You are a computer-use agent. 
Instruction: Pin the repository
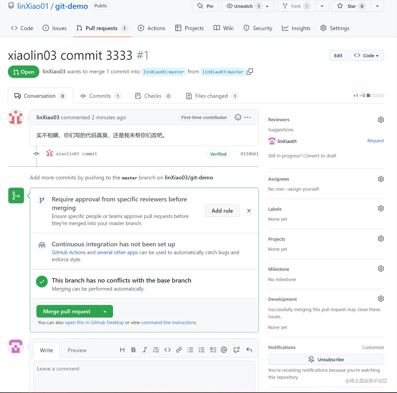tap(205, 6)
